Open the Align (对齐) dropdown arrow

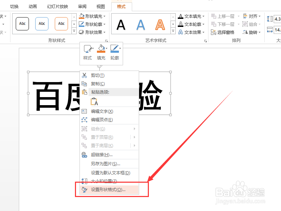point(259,16)
